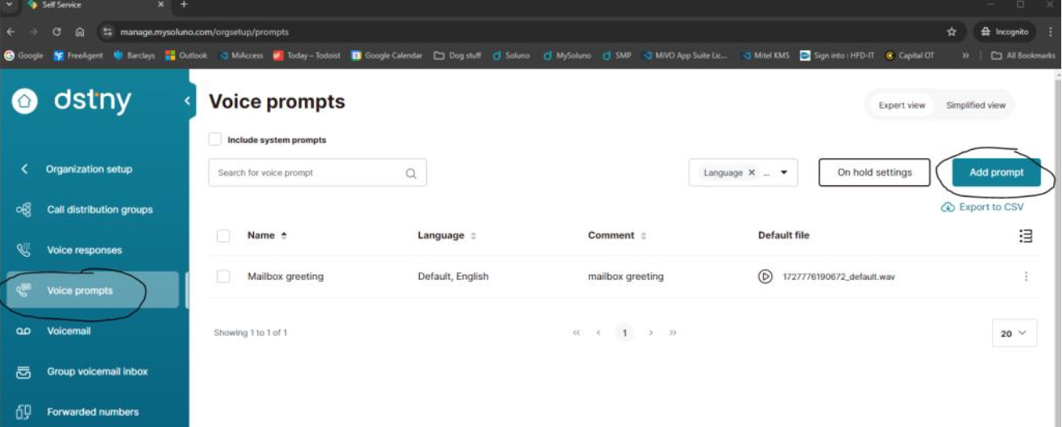Image resolution: width=1062 pixels, height=427 pixels.
Task: Open the MySoluno bookmark
Action: tap(567, 56)
